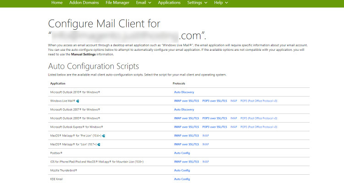
Task: Select plain IMAP for Mail.app Lion
Action: pyautogui.click(x=205, y=144)
